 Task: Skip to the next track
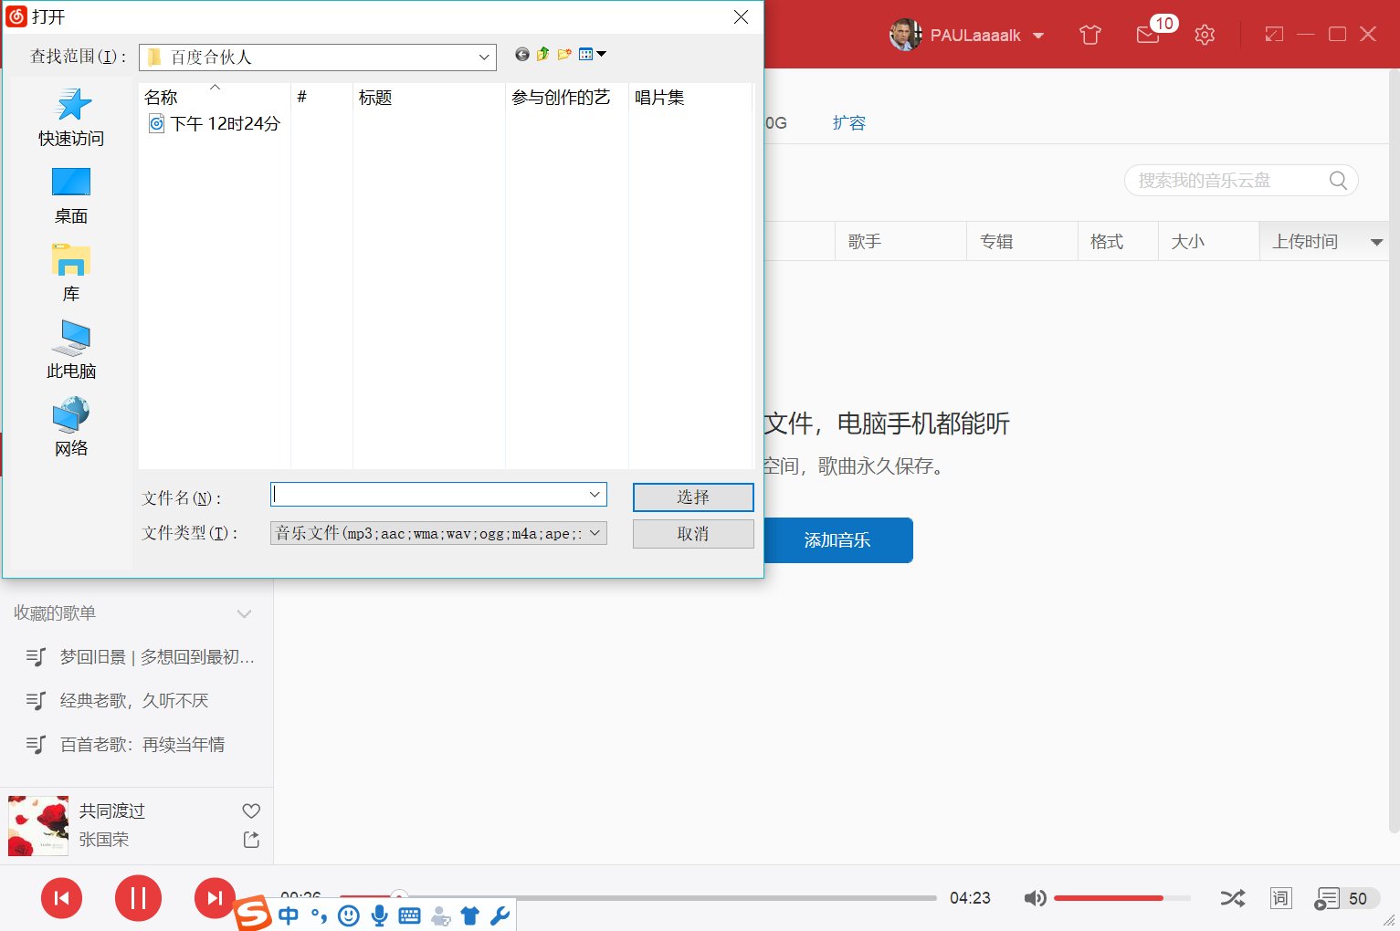(x=215, y=898)
